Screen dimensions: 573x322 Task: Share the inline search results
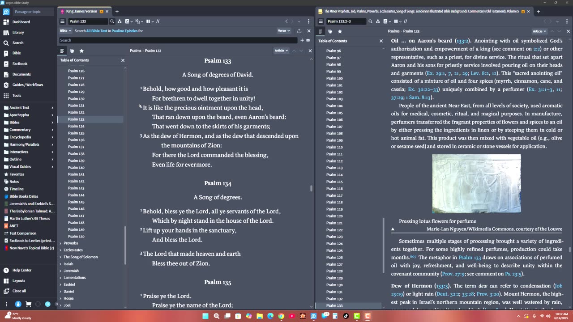299,31
